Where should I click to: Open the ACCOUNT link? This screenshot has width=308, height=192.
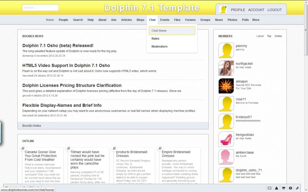click(256, 10)
